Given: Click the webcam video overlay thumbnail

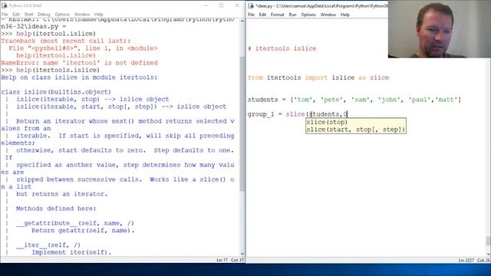Looking at the screenshot, I should 440,29.
